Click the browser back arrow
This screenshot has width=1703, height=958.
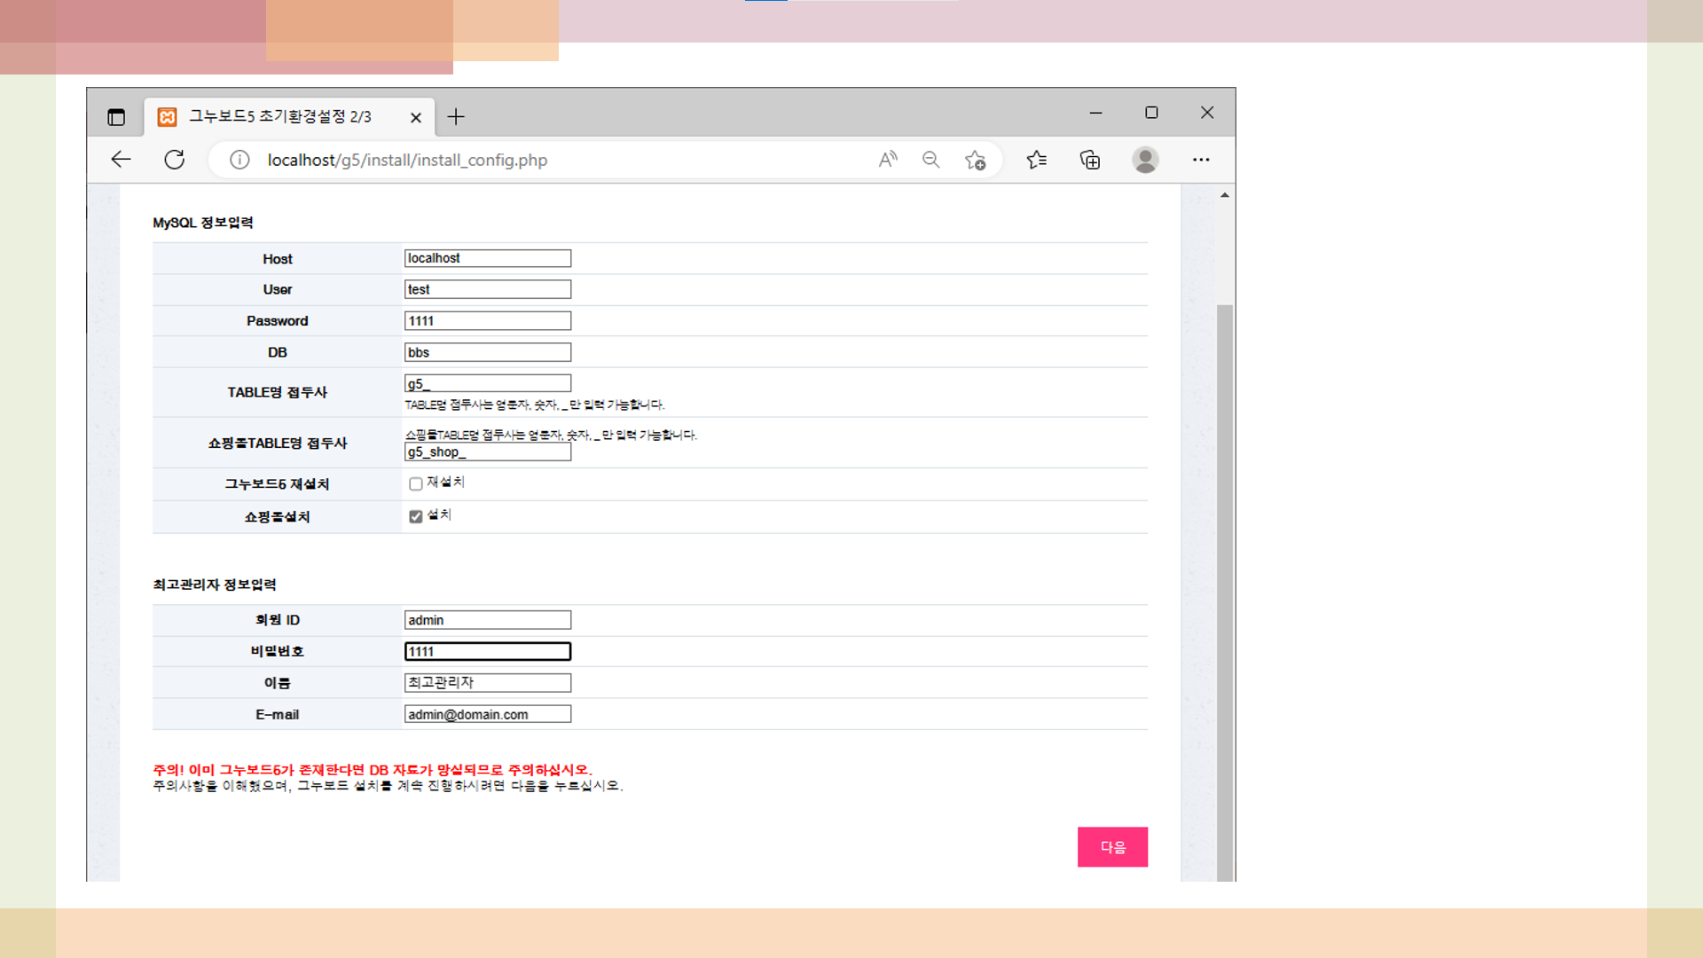tap(121, 160)
